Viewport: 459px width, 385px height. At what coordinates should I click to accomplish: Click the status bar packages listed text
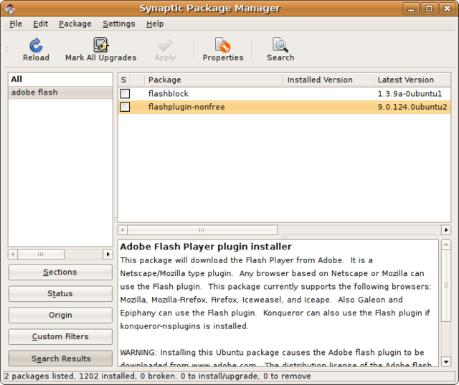click(157, 376)
